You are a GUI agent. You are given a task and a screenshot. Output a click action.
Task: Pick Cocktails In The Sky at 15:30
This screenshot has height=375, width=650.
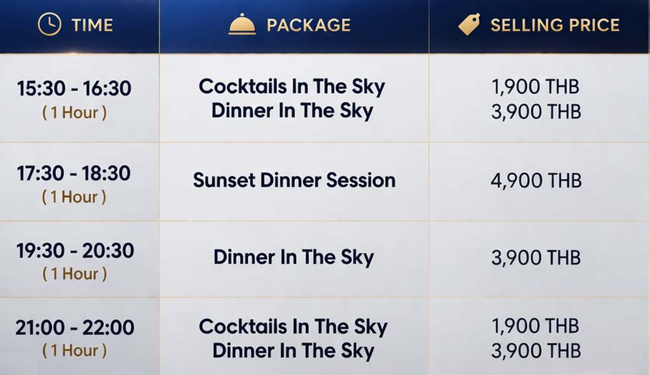(x=292, y=87)
